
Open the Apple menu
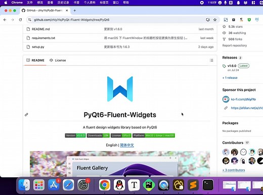[x=6, y=3]
